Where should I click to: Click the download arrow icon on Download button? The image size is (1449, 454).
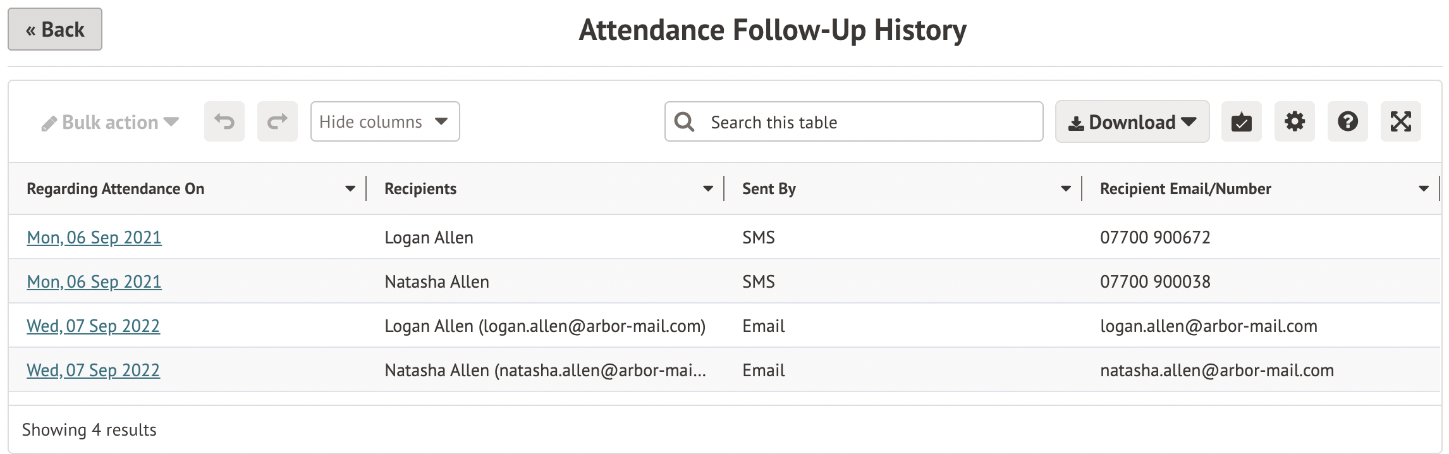coord(1078,121)
